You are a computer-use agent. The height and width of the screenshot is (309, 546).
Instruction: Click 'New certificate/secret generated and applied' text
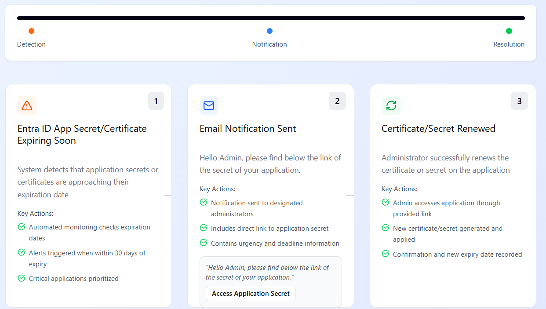448,234
